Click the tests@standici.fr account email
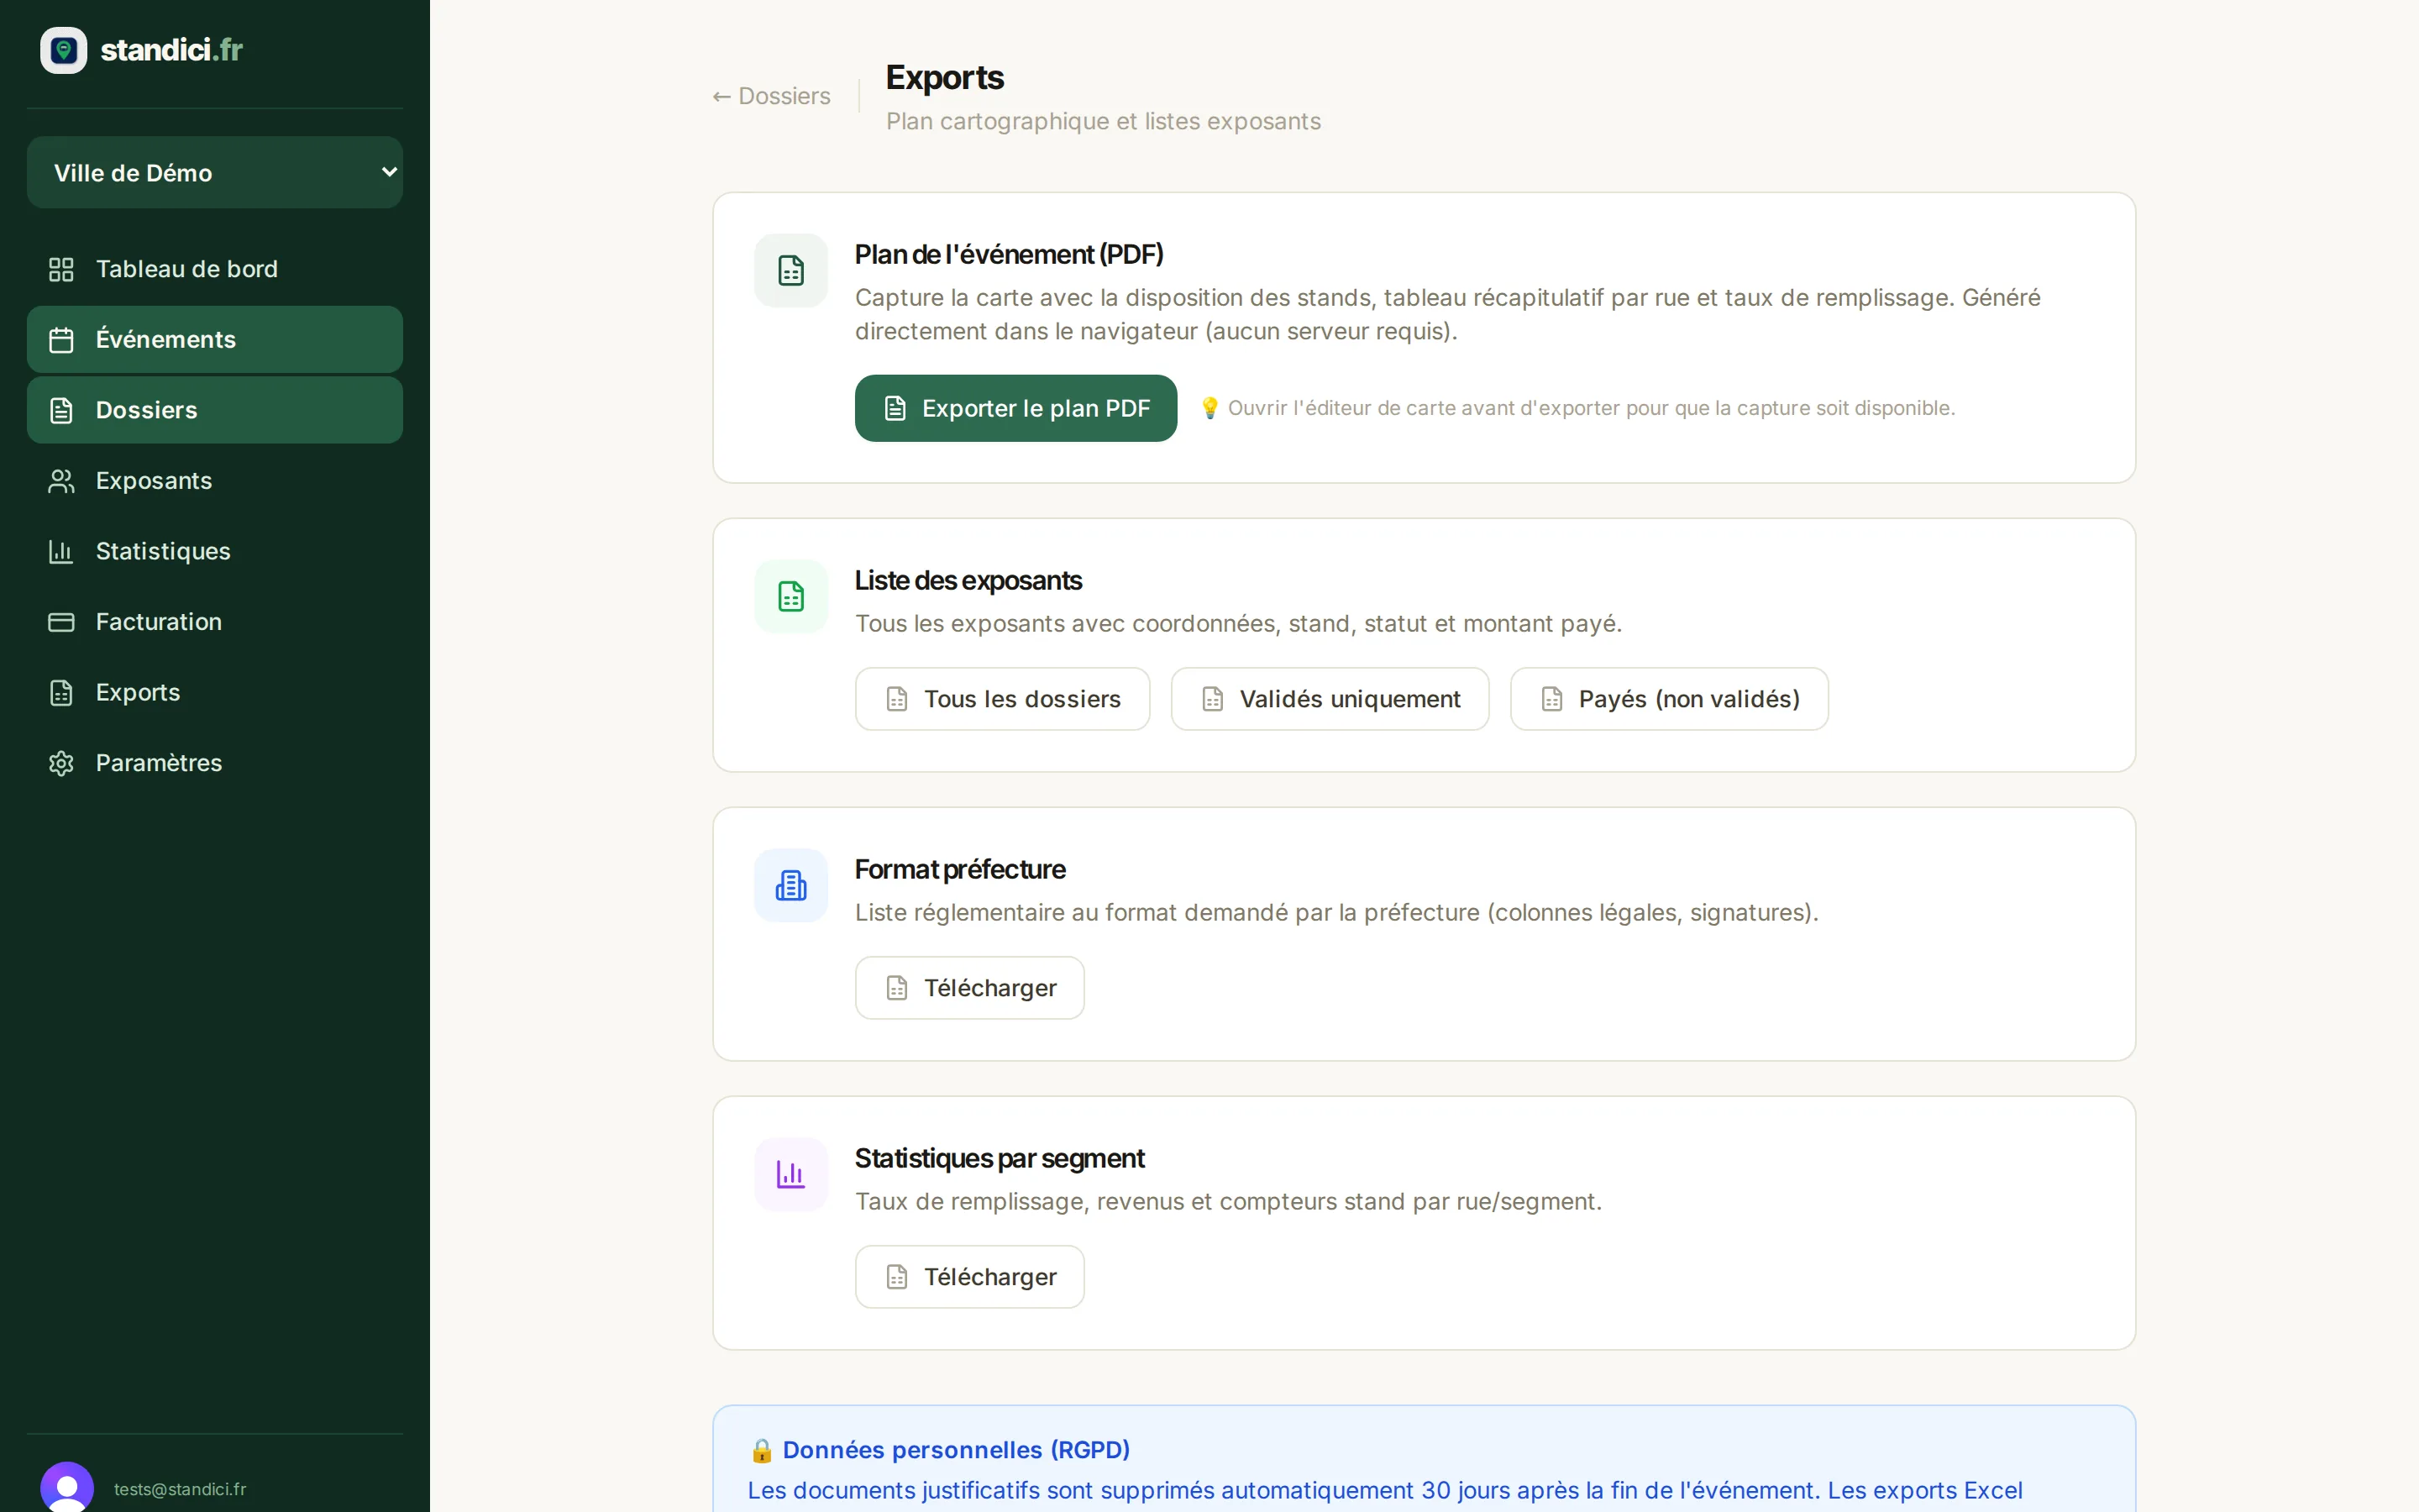 tap(180, 1489)
